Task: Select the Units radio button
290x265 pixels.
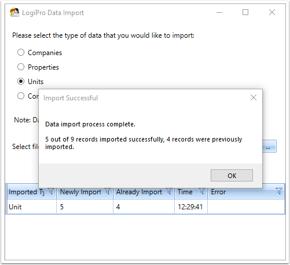Action: click(x=21, y=81)
